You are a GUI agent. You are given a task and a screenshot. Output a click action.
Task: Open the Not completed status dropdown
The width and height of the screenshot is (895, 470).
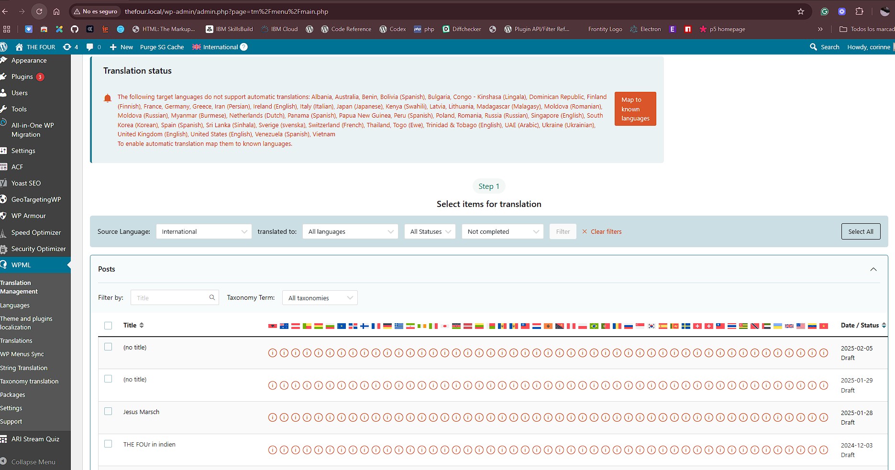point(502,231)
